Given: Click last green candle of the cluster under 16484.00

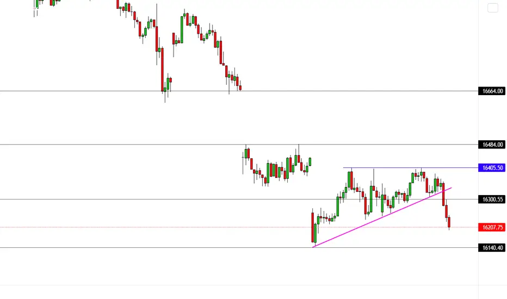Looking at the screenshot, I should [310, 161].
